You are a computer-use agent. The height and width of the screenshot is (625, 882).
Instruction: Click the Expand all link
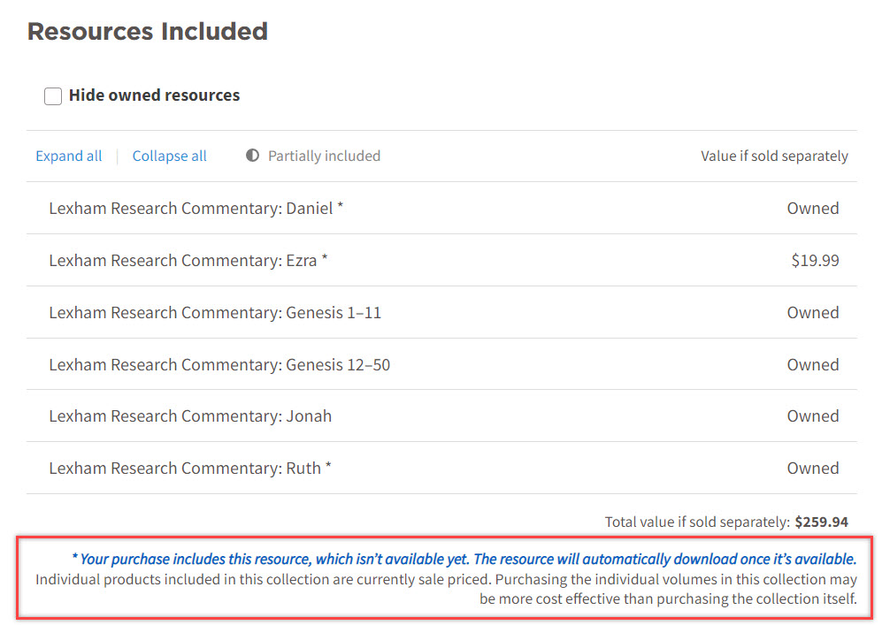tap(69, 156)
